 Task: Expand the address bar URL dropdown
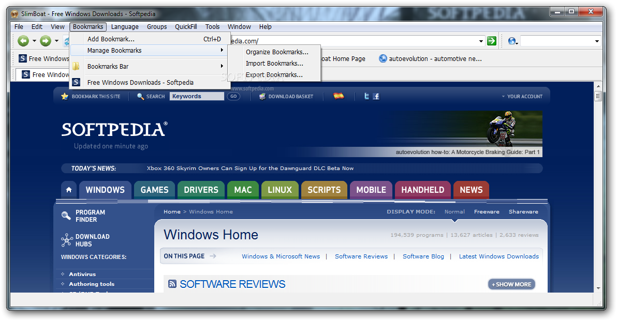pos(481,41)
